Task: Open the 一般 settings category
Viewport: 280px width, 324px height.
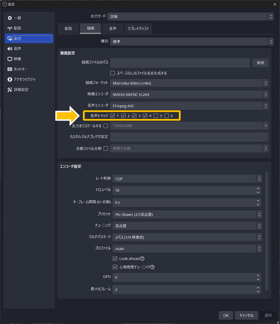Action: pos(29,18)
